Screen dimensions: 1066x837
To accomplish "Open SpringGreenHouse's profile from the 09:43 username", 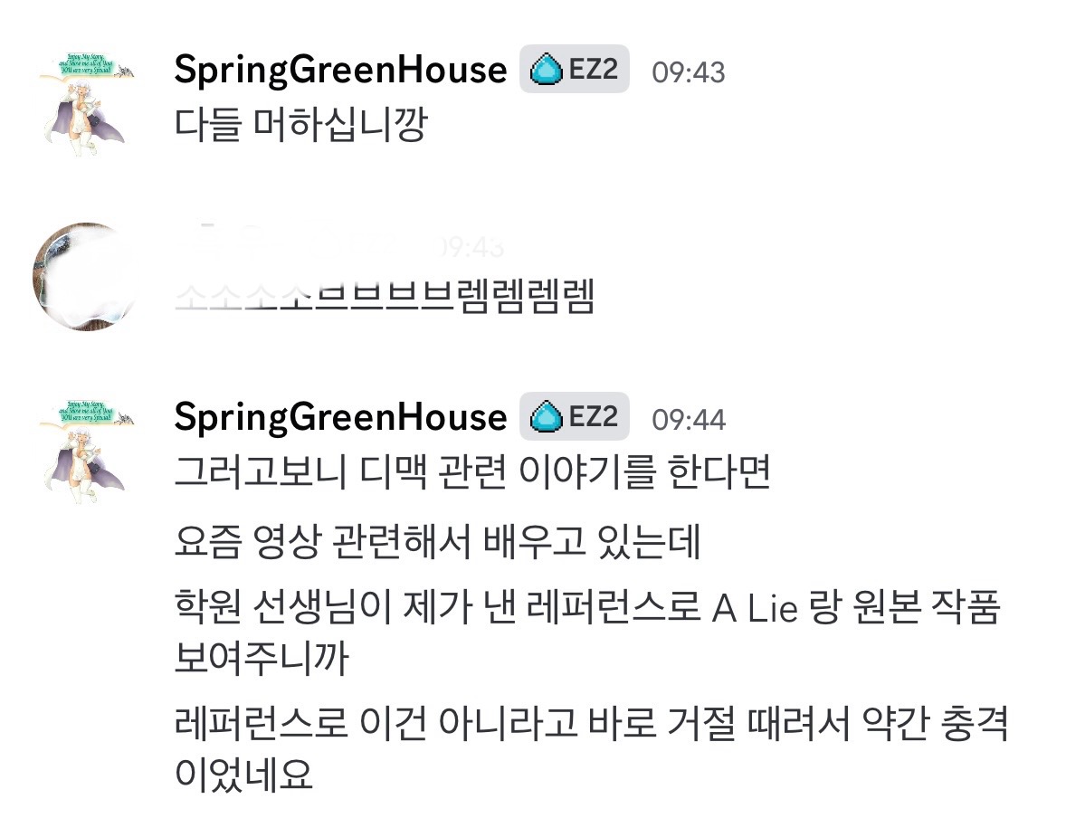I will (340, 71).
